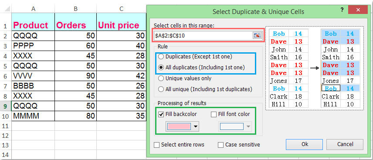The width and height of the screenshot is (373, 160).
Task: Select row 14 header
Action: click(x=6, y=154)
